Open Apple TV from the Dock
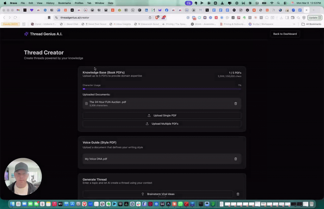Image resolution: width=324 pixels, height=209 pixels. point(60,204)
